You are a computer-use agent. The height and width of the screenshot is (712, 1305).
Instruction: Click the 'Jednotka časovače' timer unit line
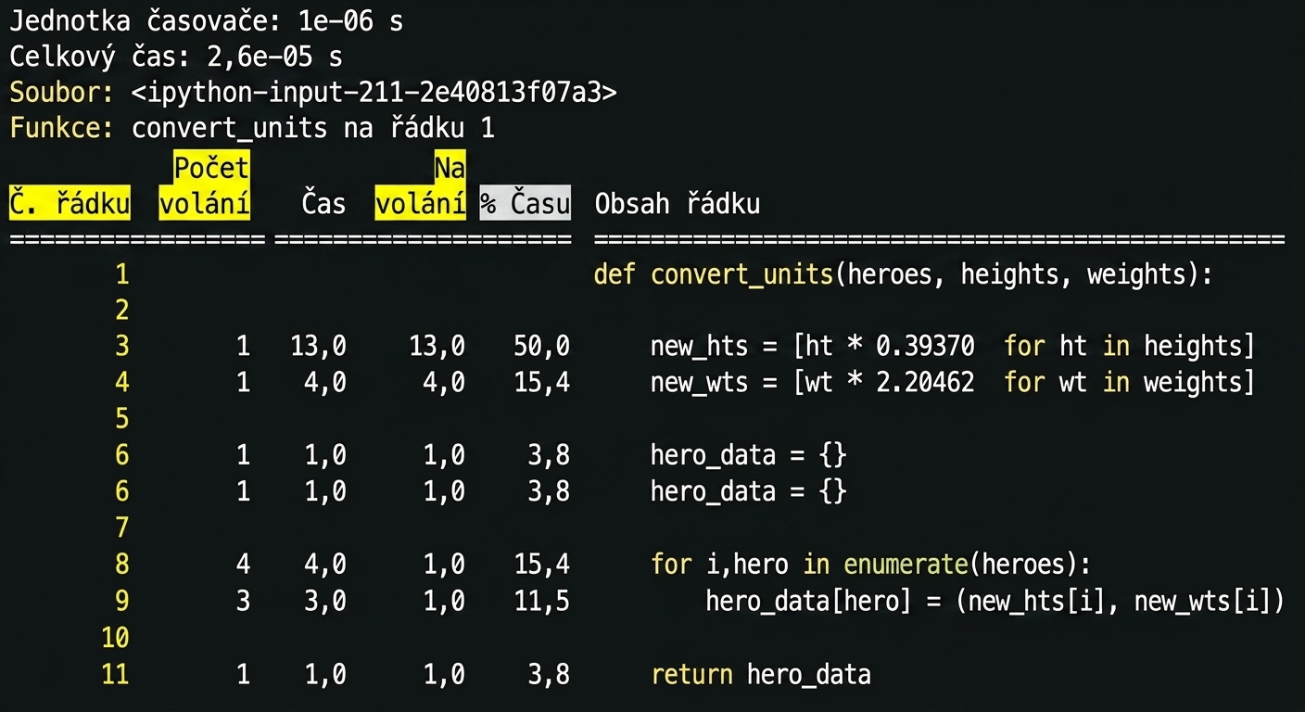[x=207, y=20]
